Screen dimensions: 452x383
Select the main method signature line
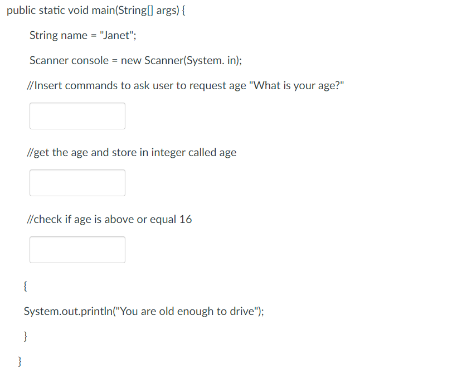[95, 10]
